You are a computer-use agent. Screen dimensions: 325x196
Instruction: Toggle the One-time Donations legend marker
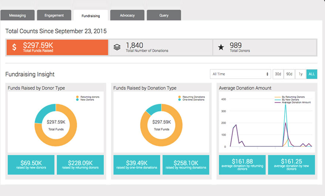pyautogui.click(x=180, y=100)
